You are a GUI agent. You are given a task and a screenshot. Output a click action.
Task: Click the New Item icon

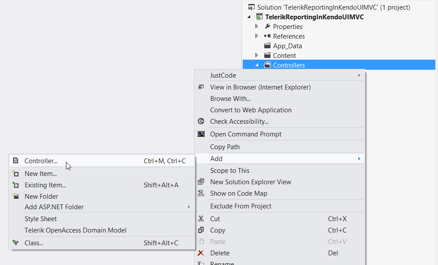tap(16, 174)
